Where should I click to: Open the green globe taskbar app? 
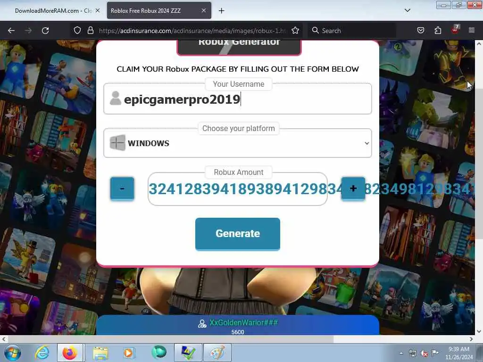pos(158,352)
